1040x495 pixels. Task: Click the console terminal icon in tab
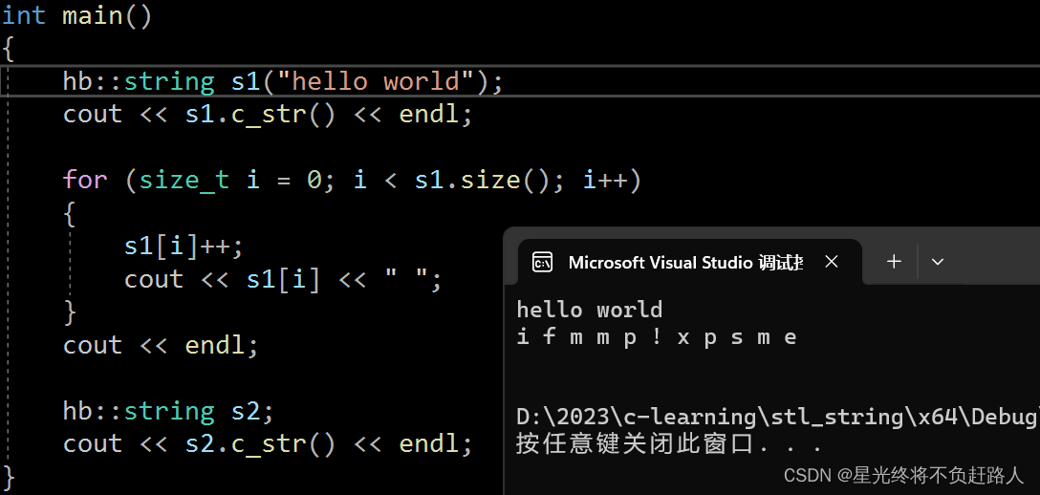pyautogui.click(x=543, y=263)
